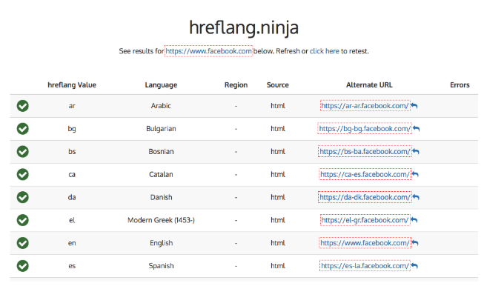
Task: Open the English row www.facebook.com alternate URL
Action: (365, 243)
